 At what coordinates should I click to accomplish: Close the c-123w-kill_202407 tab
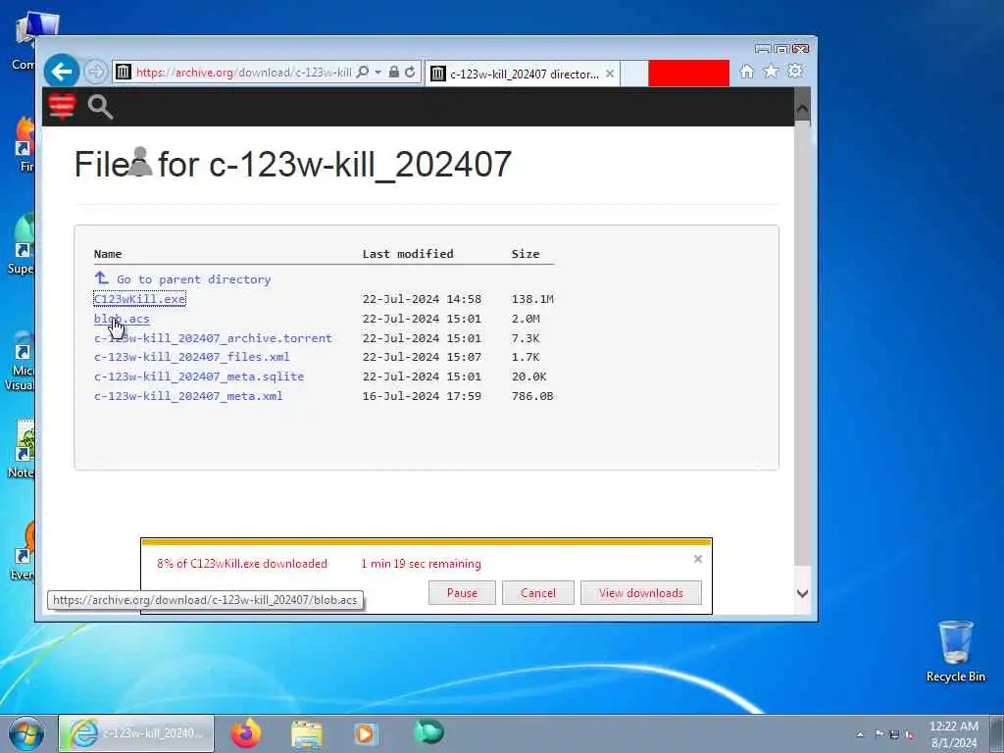coord(610,74)
